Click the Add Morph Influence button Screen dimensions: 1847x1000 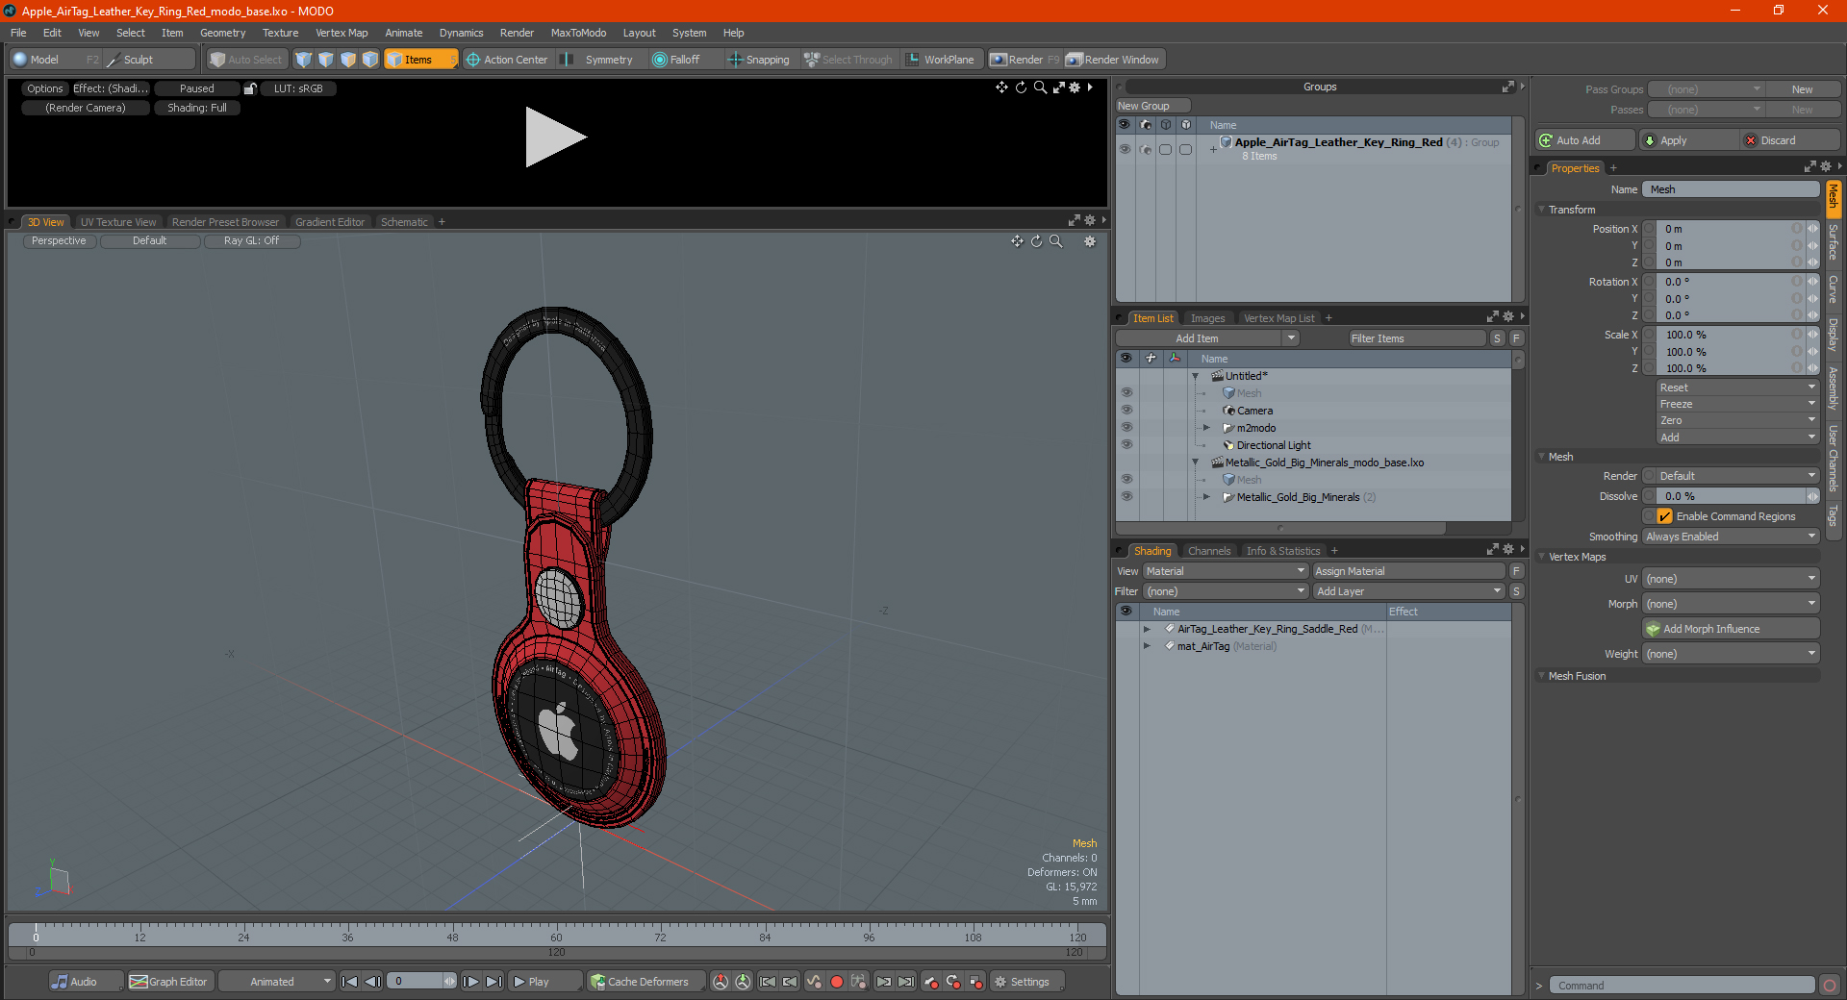click(x=1731, y=629)
